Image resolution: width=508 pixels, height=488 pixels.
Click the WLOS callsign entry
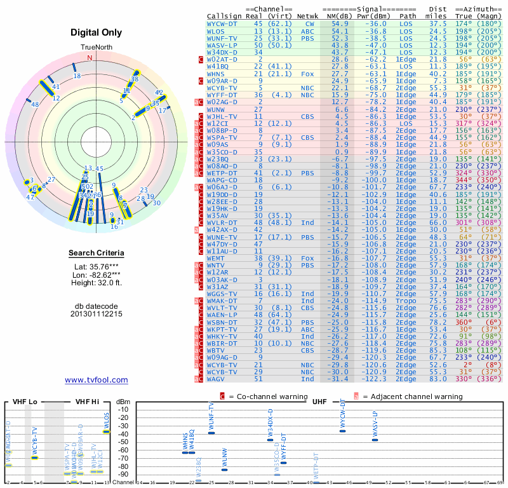[215, 31]
